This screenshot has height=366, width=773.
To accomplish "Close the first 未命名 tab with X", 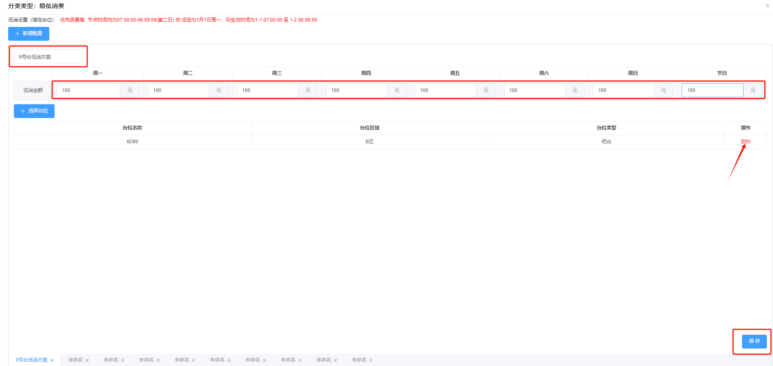I will 87,360.
